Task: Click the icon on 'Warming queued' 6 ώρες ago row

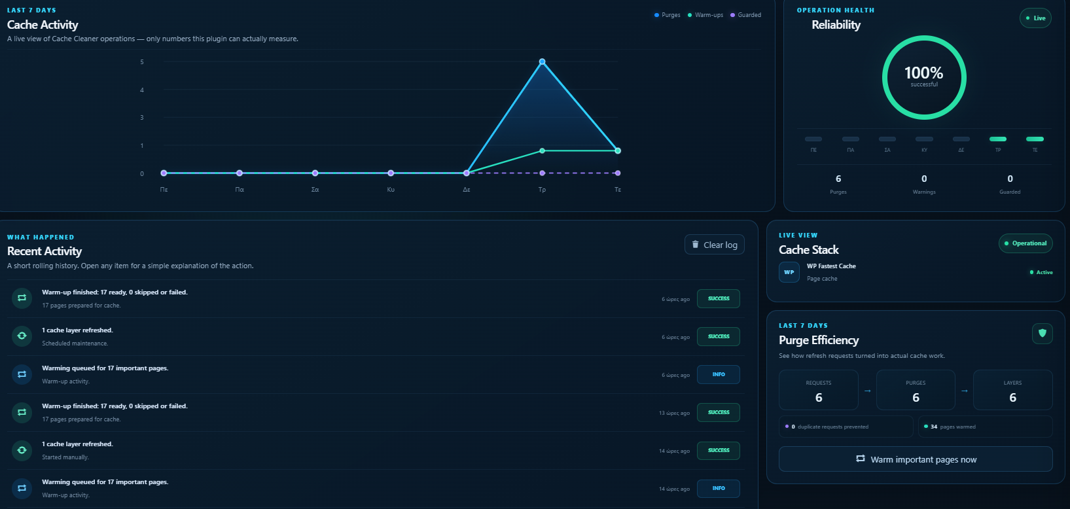Action: tap(22, 374)
